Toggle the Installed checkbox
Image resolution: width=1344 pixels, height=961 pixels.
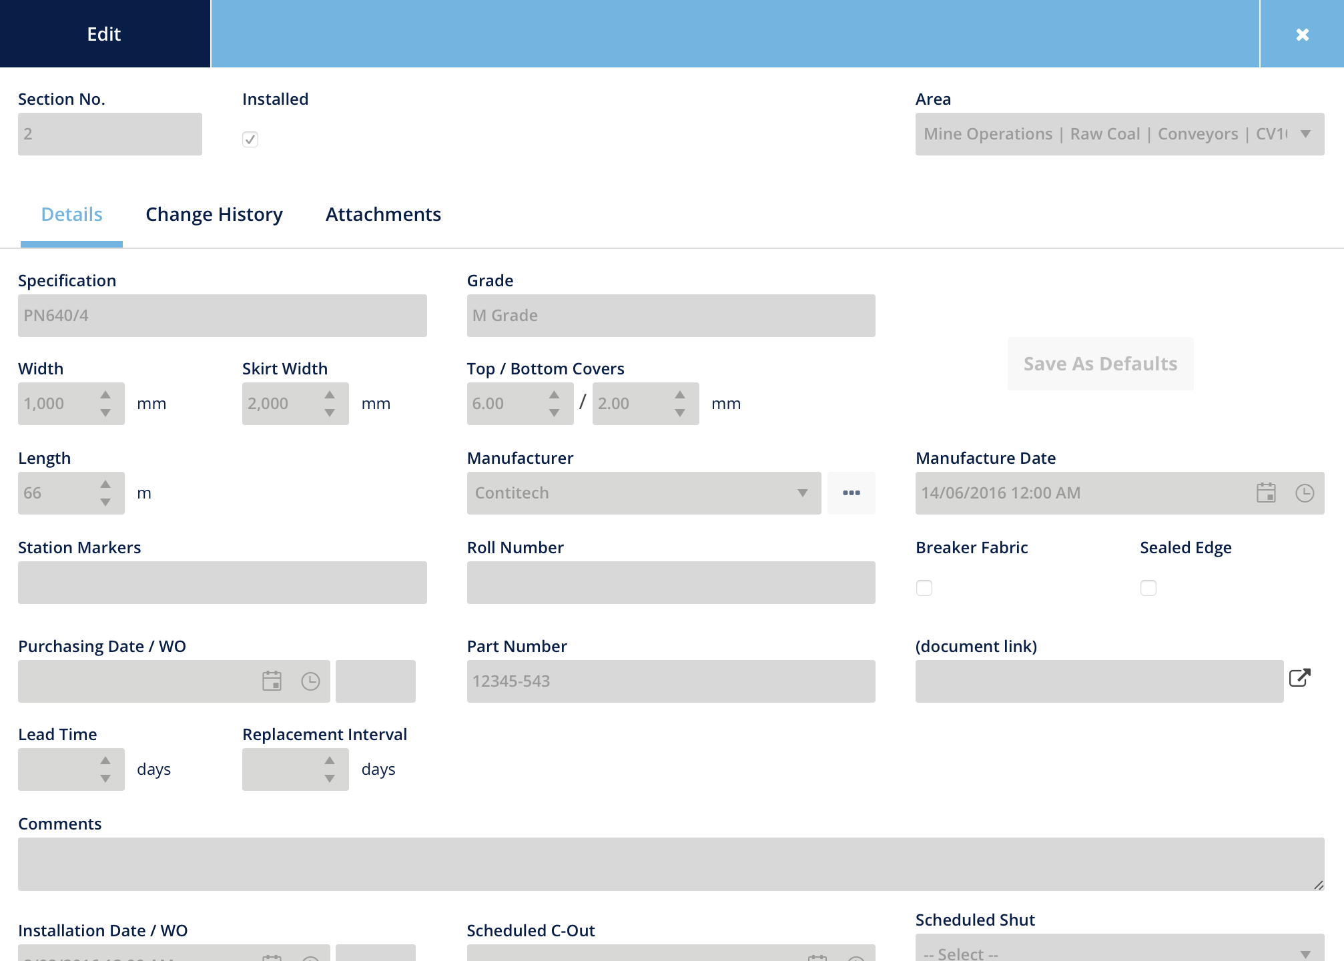[250, 139]
